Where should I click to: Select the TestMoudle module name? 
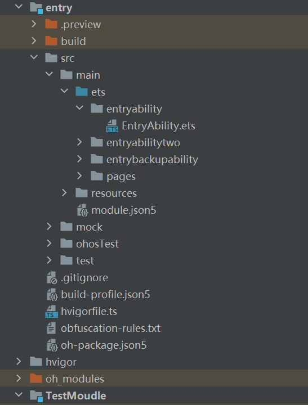tap(76, 396)
